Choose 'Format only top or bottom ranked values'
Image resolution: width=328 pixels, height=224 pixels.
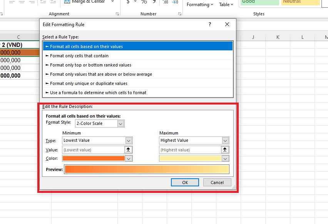(138, 65)
